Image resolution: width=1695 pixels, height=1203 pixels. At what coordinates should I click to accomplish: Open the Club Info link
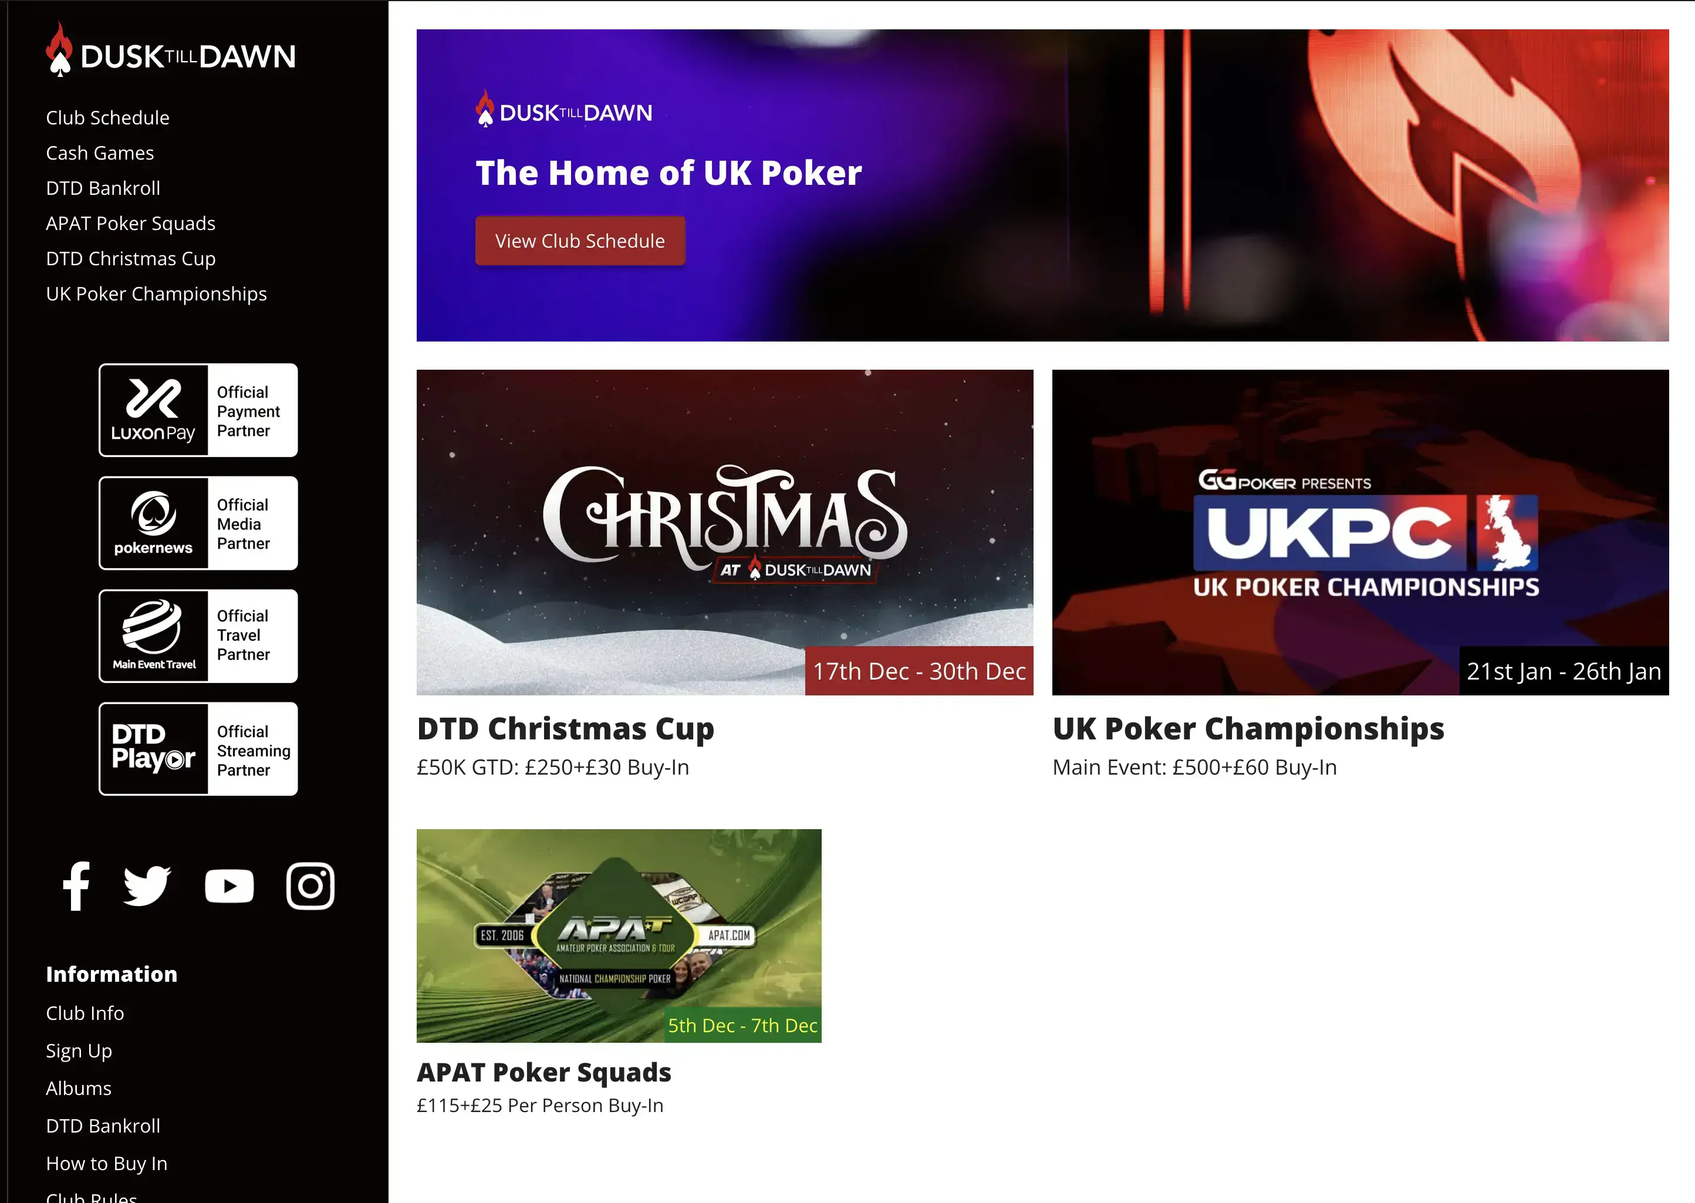pyautogui.click(x=85, y=1013)
